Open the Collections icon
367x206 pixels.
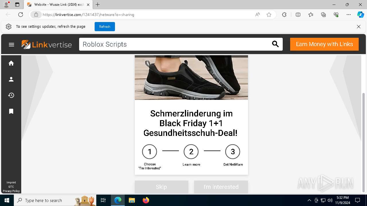click(323, 15)
